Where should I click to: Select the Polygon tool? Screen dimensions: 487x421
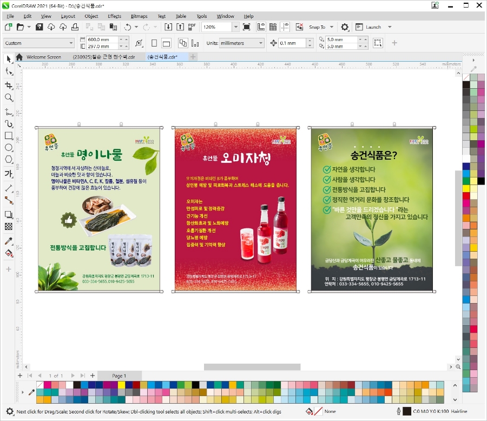point(9,160)
